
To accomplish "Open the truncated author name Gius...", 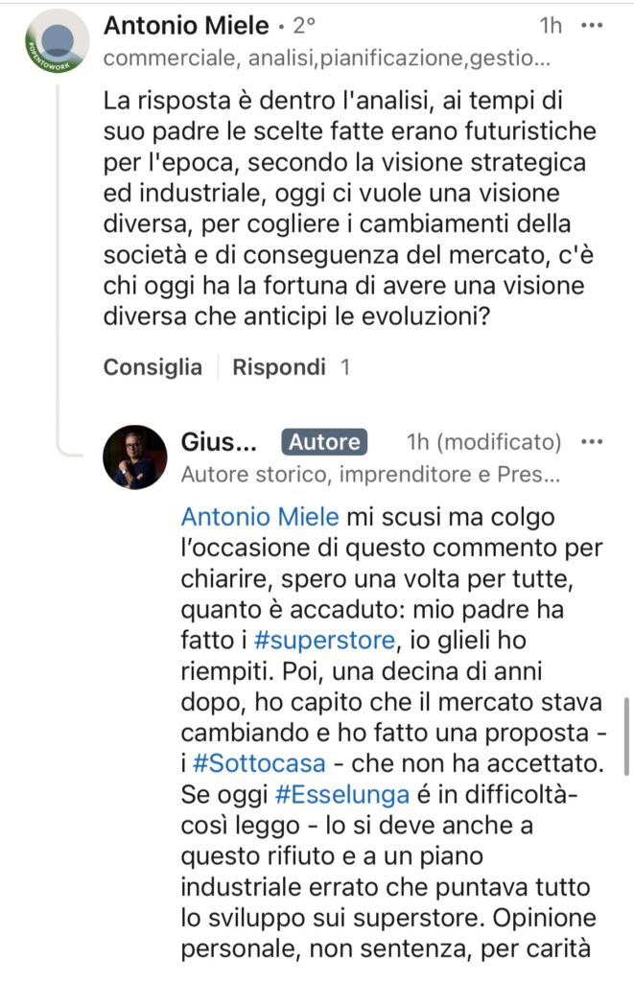I will point(220,442).
